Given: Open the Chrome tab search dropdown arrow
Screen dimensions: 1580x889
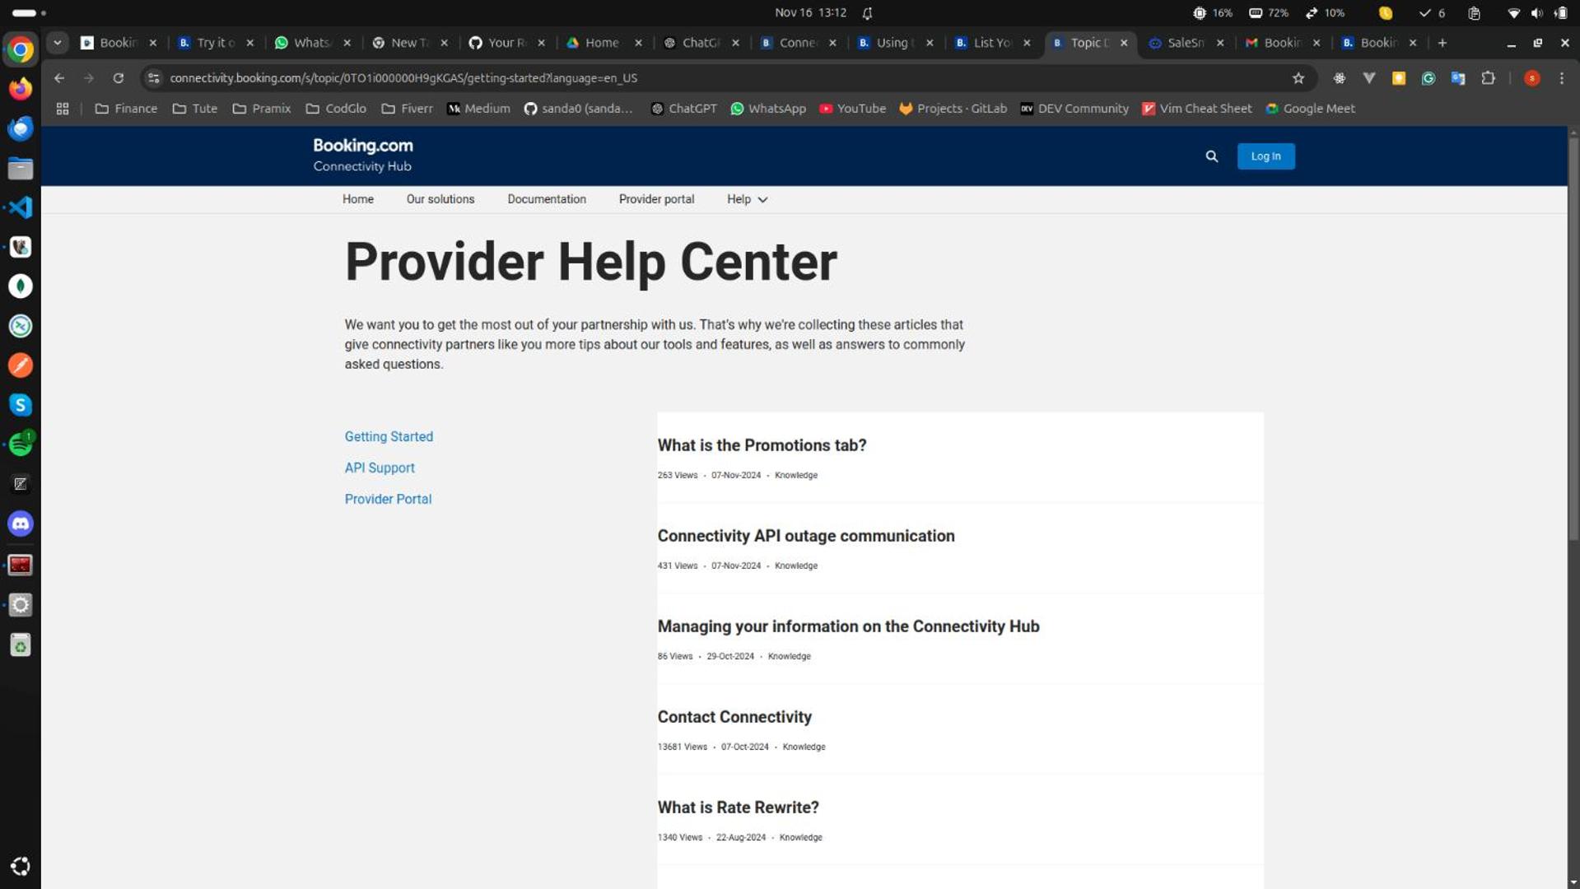Looking at the screenshot, I should [x=58, y=43].
